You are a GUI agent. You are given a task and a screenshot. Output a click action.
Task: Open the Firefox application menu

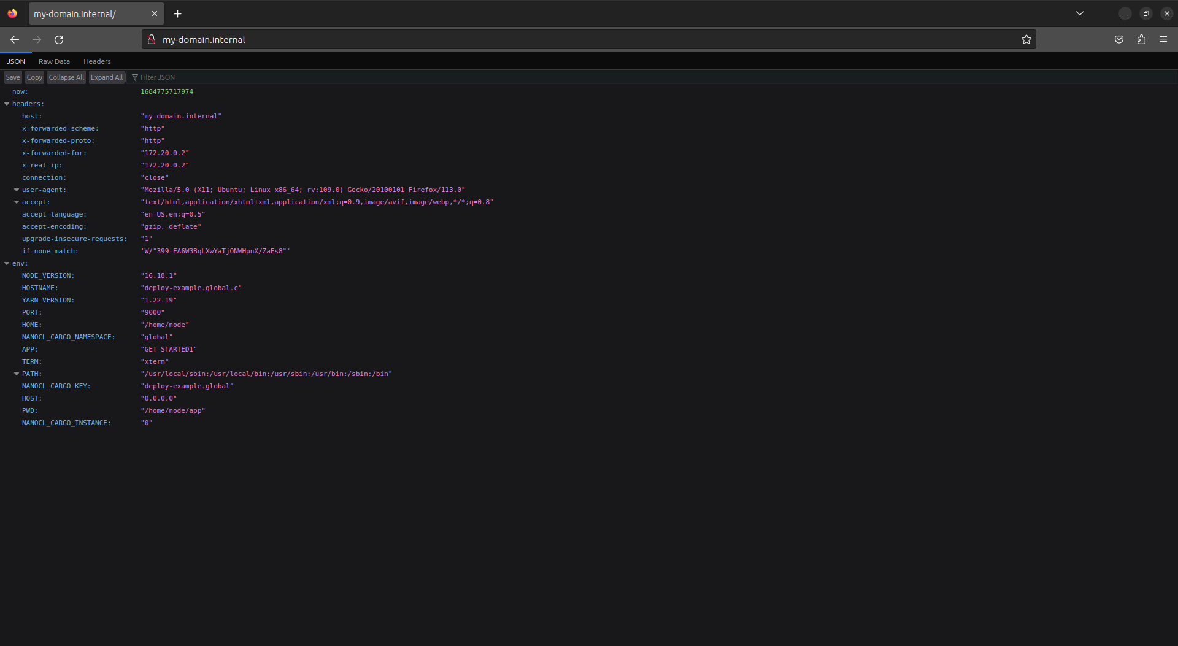[x=1163, y=39]
